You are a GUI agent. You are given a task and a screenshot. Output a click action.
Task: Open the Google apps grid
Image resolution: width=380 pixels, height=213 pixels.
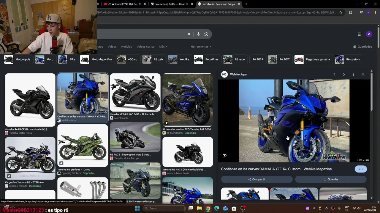pos(360,34)
